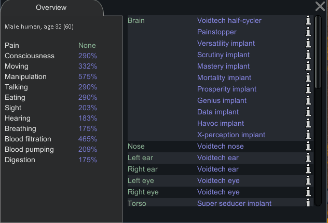This screenshot has width=328, height=223.
Task: Show info for Left eye Voidtech eye
Action: [x=308, y=181]
